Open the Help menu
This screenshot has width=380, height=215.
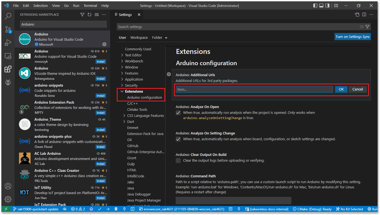pos(105,5)
